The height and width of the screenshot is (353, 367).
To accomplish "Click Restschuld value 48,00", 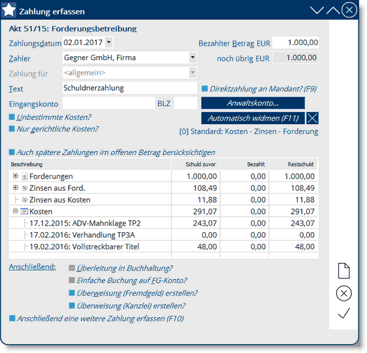I will [304, 246].
